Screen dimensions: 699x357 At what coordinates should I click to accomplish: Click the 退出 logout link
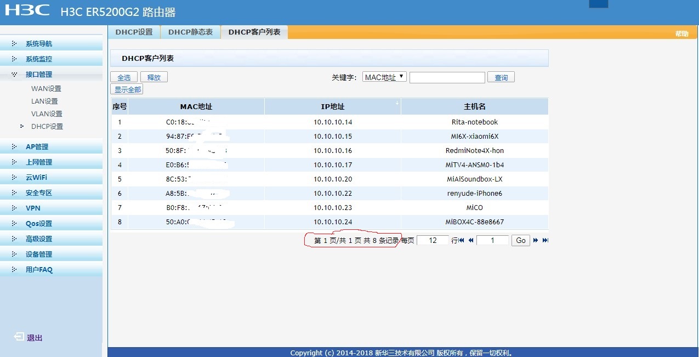35,338
